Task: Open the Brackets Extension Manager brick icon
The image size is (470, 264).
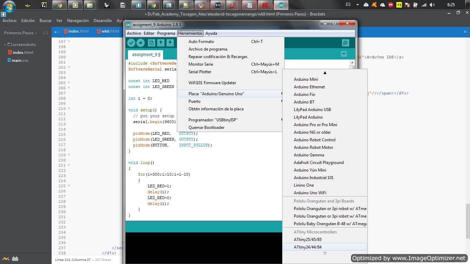Action: point(15,259)
